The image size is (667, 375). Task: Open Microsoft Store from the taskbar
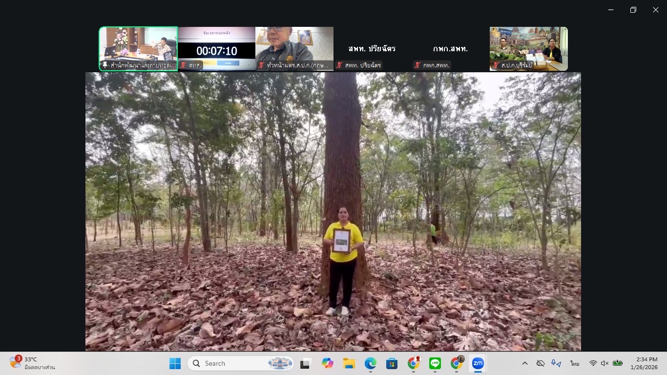point(392,363)
